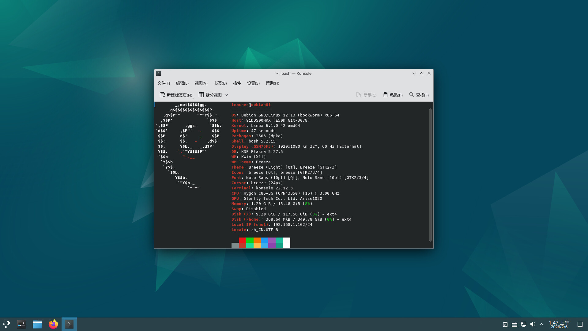Open the Dolphin file manager taskbar icon
The image size is (588, 331).
point(37,324)
